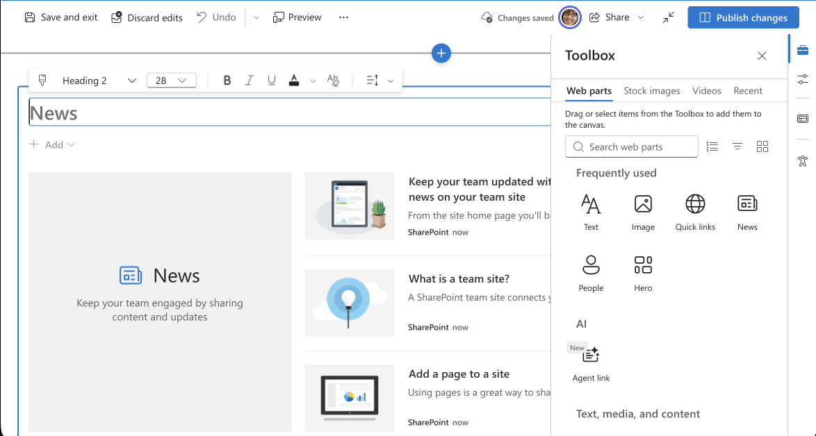The width and height of the screenshot is (816, 436).
Task: Switch to the Stock images tab
Action: click(x=651, y=90)
